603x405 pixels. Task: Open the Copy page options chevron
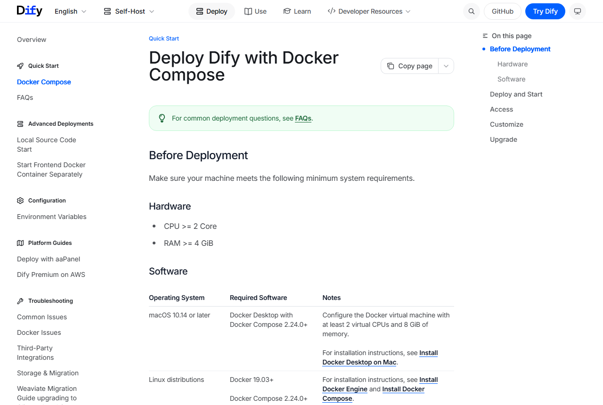tap(446, 66)
